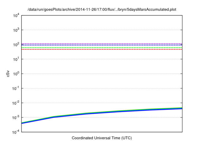The height and width of the screenshot is (141, 201).
Task: Click the 10^3 y-axis tick label
Action: (x=16, y=30)
